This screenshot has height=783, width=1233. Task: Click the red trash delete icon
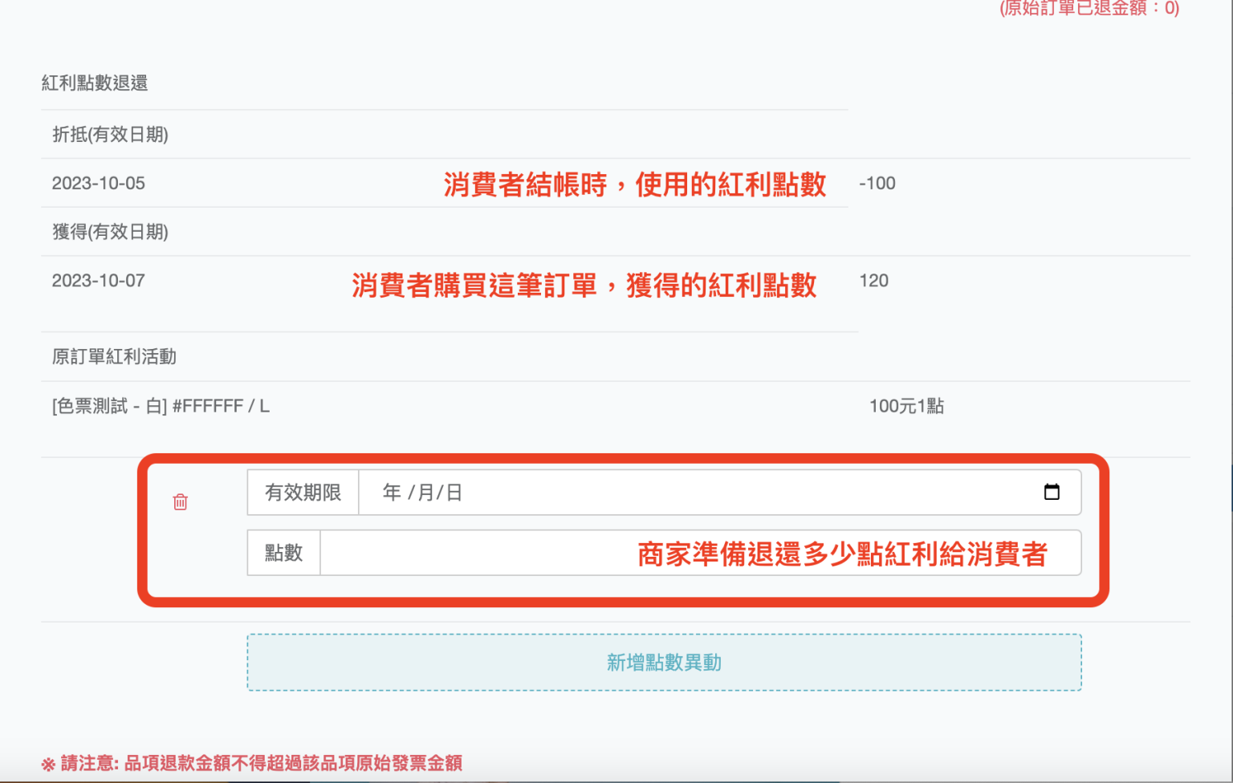click(181, 501)
